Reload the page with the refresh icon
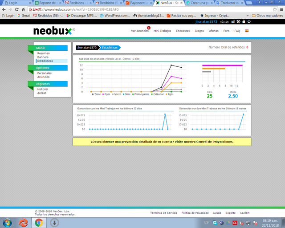285x228 pixels. 17,9
